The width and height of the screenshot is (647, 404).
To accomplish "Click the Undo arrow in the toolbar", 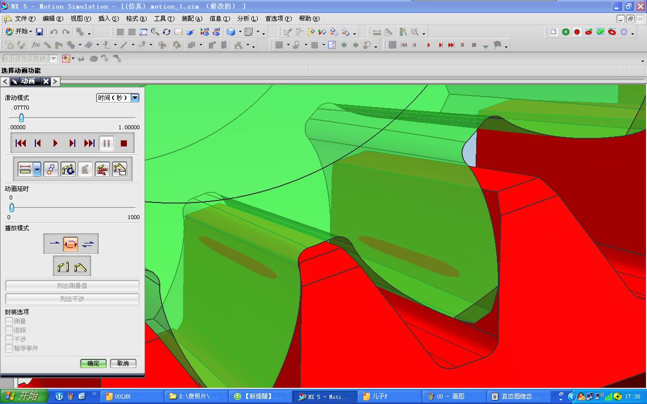I will click(54, 32).
